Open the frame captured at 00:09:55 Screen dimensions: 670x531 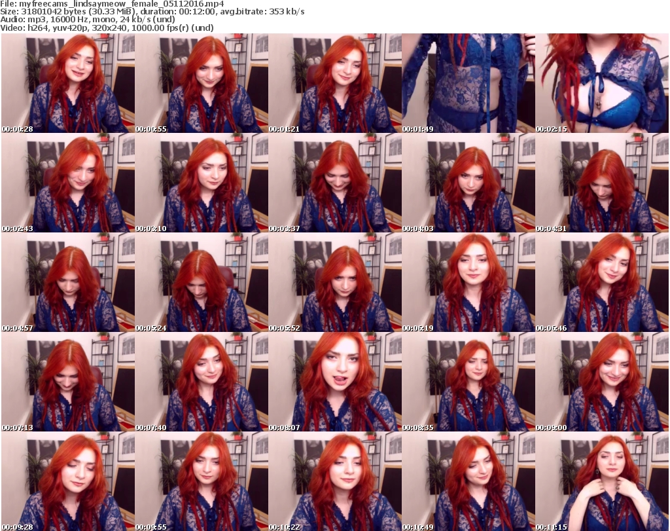[x=202, y=481]
